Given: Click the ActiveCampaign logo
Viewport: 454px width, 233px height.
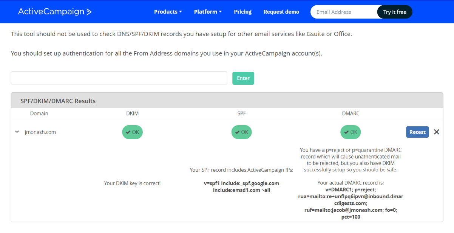Looking at the screenshot, I should click(55, 12).
